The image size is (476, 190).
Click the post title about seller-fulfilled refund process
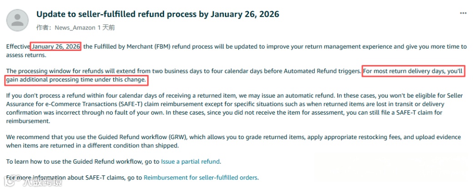158,14
